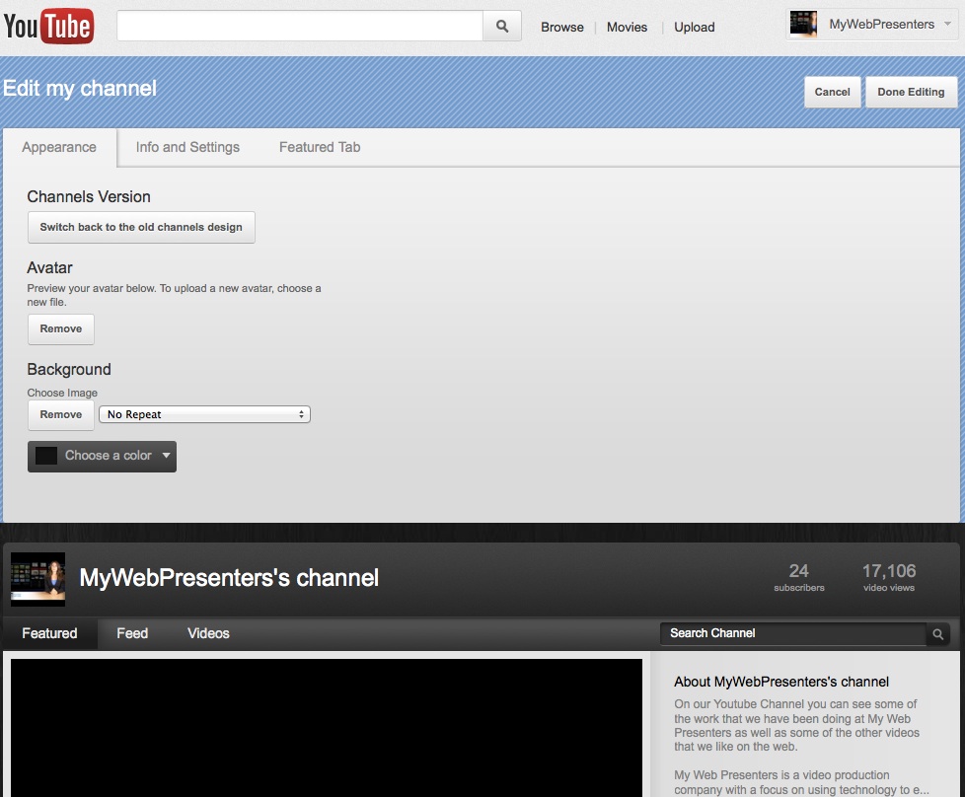This screenshot has height=797, width=965.
Task: Click the Search Channel text field
Action: (x=792, y=633)
